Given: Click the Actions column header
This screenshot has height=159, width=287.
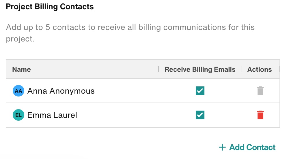Looking at the screenshot, I should tap(259, 69).
